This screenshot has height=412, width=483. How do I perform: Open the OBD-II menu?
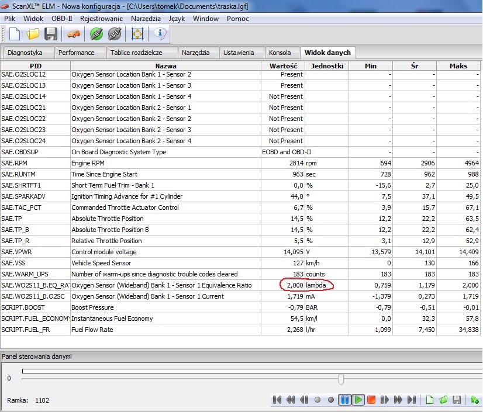click(62, 19)
